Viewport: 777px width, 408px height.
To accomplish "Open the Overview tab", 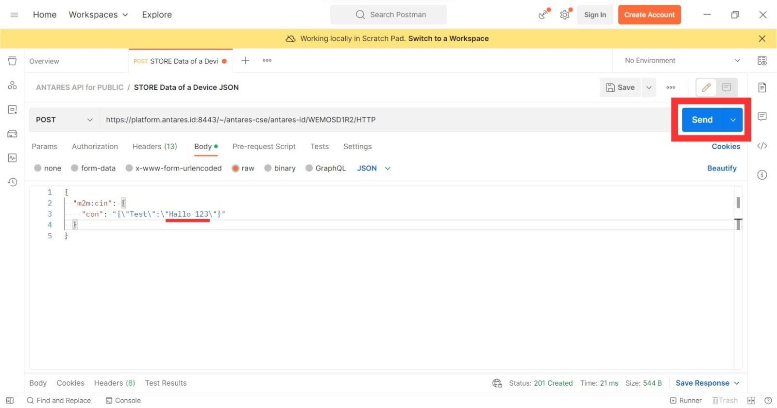I will pyautogui.click(x=76, y=61).
